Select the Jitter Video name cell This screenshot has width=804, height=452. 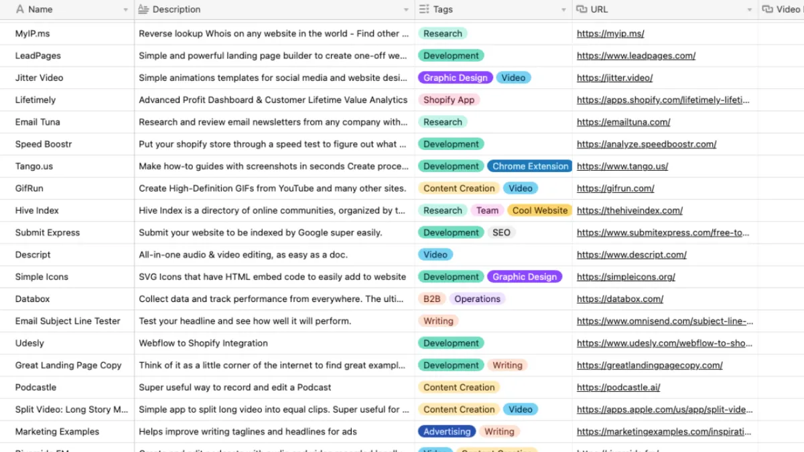pos(67,78)
